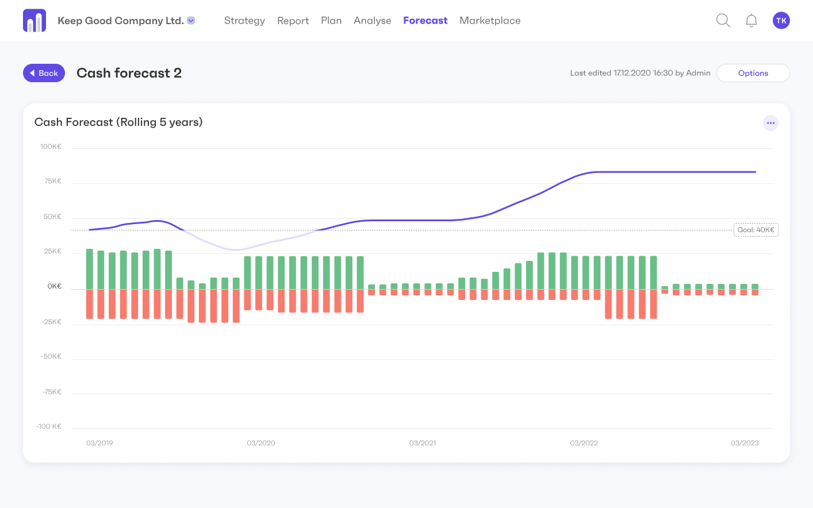
Task: Click the Goal: 40K€ label
Action: coord(756,230)
